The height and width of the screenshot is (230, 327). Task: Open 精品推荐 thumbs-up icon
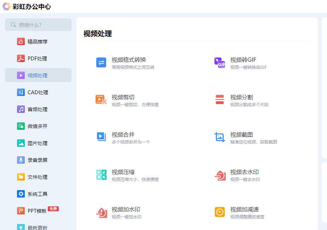pyautogui.click(x=21, y=42)
